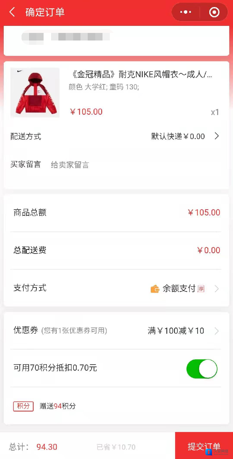Screen dimensions: 233x459
Task: Tap the mini-program close target icon
Action: click(x=214, y=12)
